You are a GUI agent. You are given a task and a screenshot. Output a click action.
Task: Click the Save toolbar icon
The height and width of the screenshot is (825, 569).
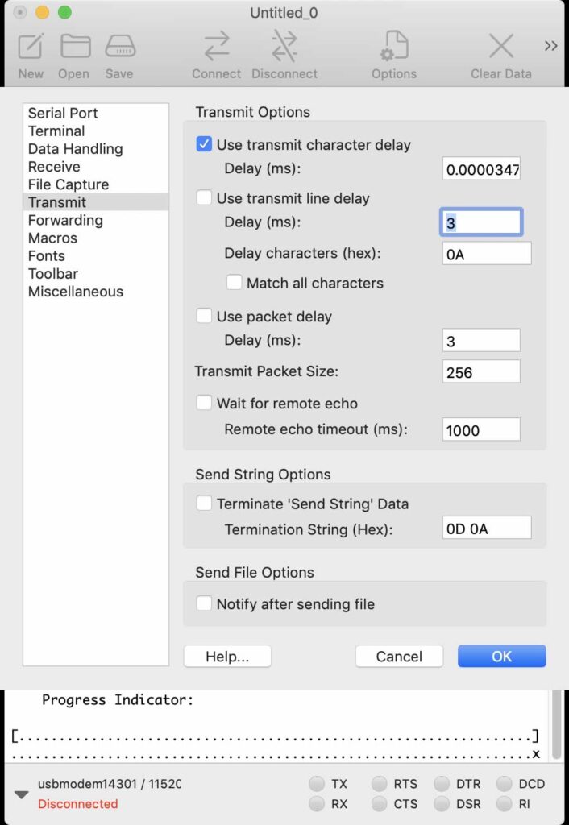click(119, 47)
